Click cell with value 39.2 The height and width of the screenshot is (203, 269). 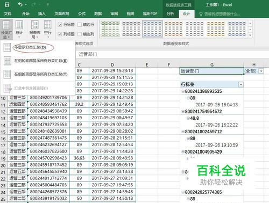coord(79,104)
